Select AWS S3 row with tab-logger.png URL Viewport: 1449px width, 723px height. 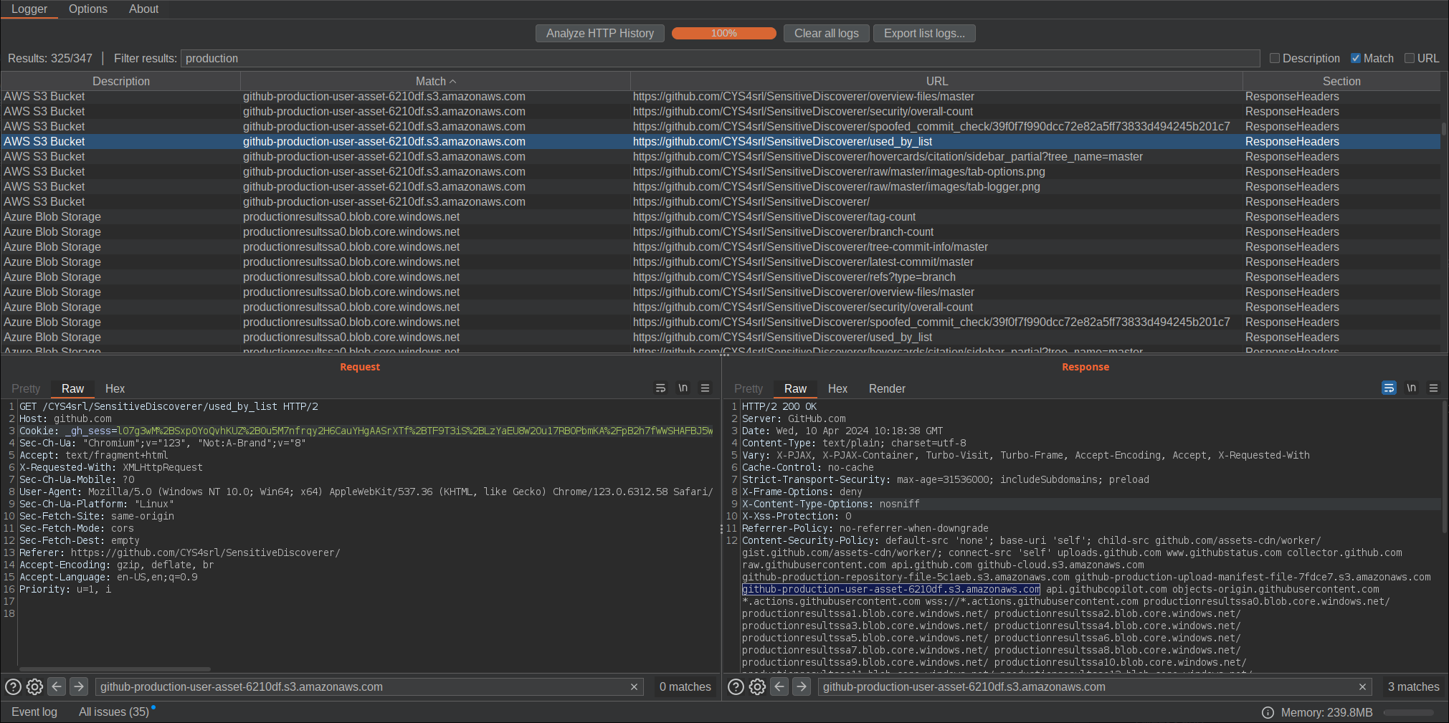click(x=721, y=187)
